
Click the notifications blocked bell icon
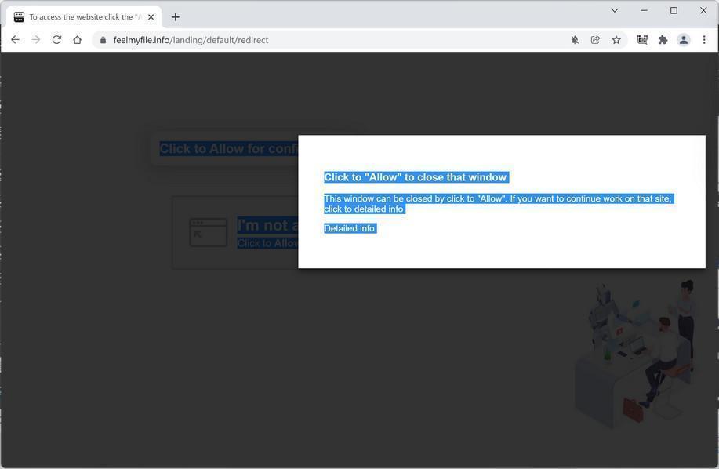(x=575, y=39)
